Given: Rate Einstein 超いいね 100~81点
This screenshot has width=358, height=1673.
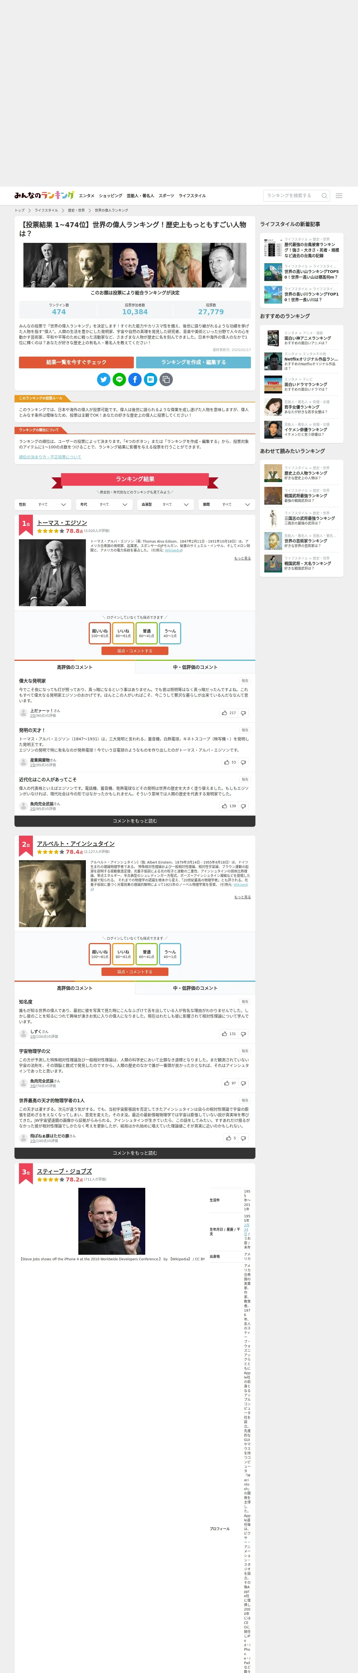Looking at the screenshot, I should coord(100,954).
